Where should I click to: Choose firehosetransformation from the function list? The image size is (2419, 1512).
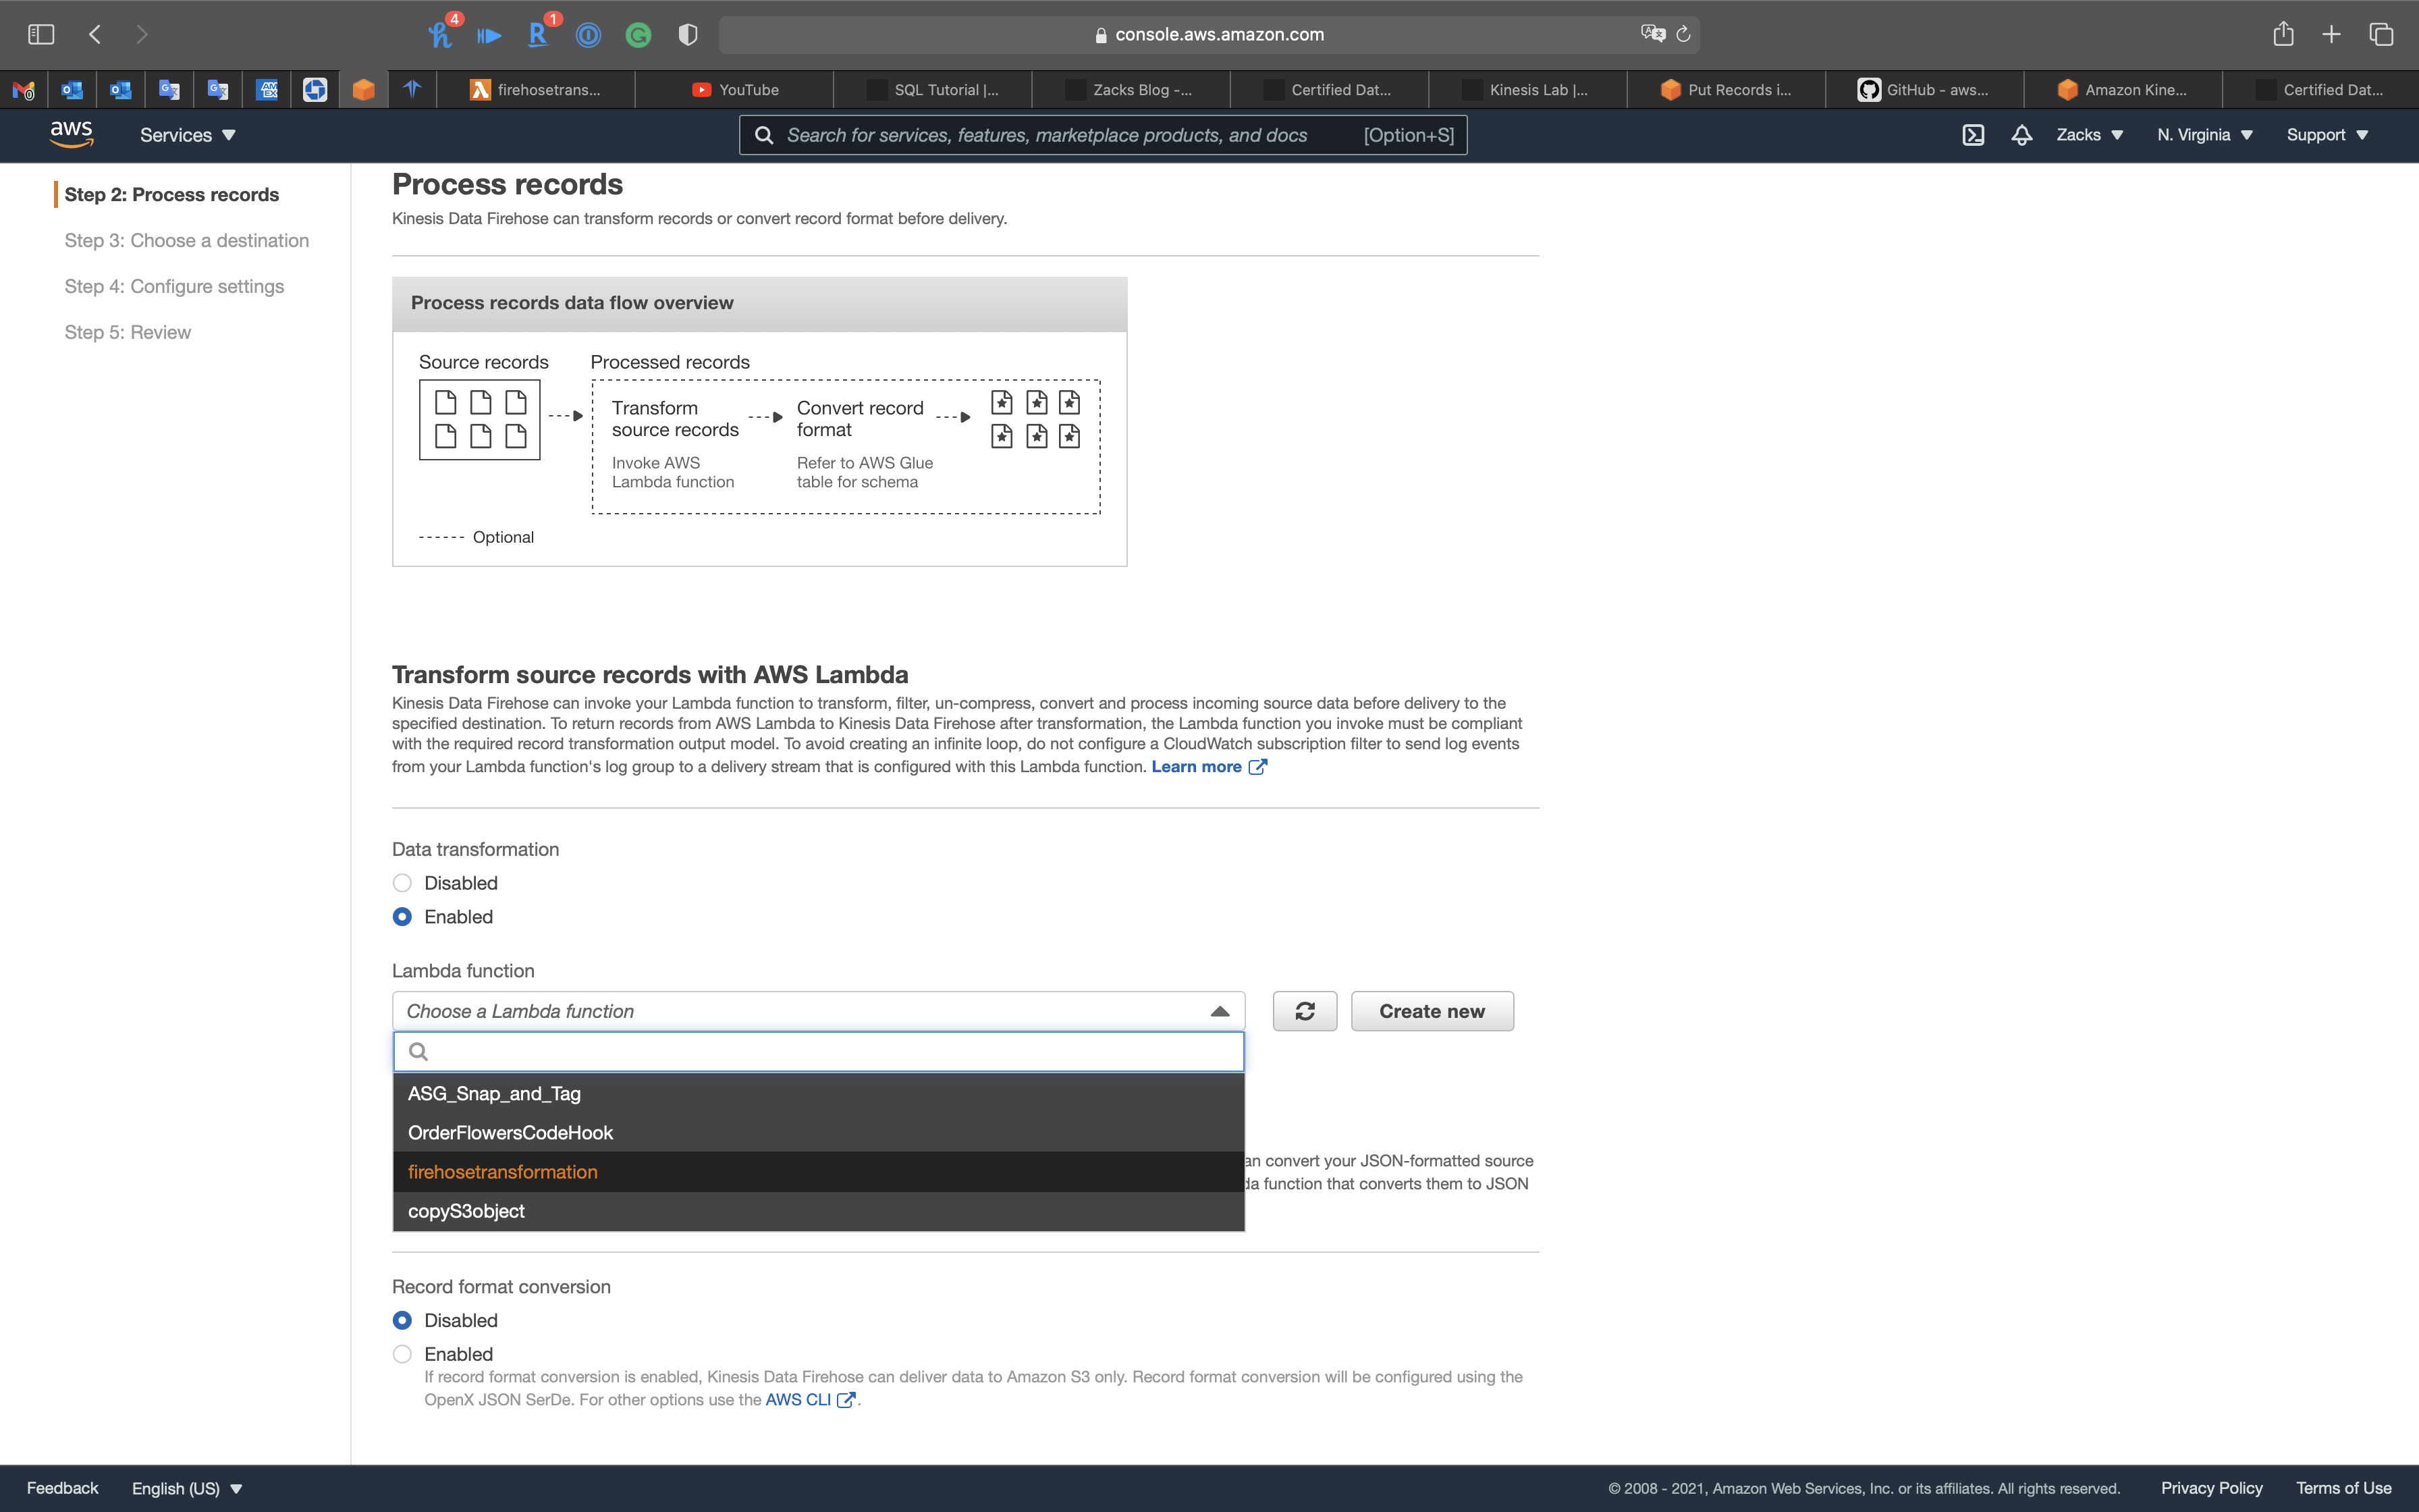[x=503, y=1172]
